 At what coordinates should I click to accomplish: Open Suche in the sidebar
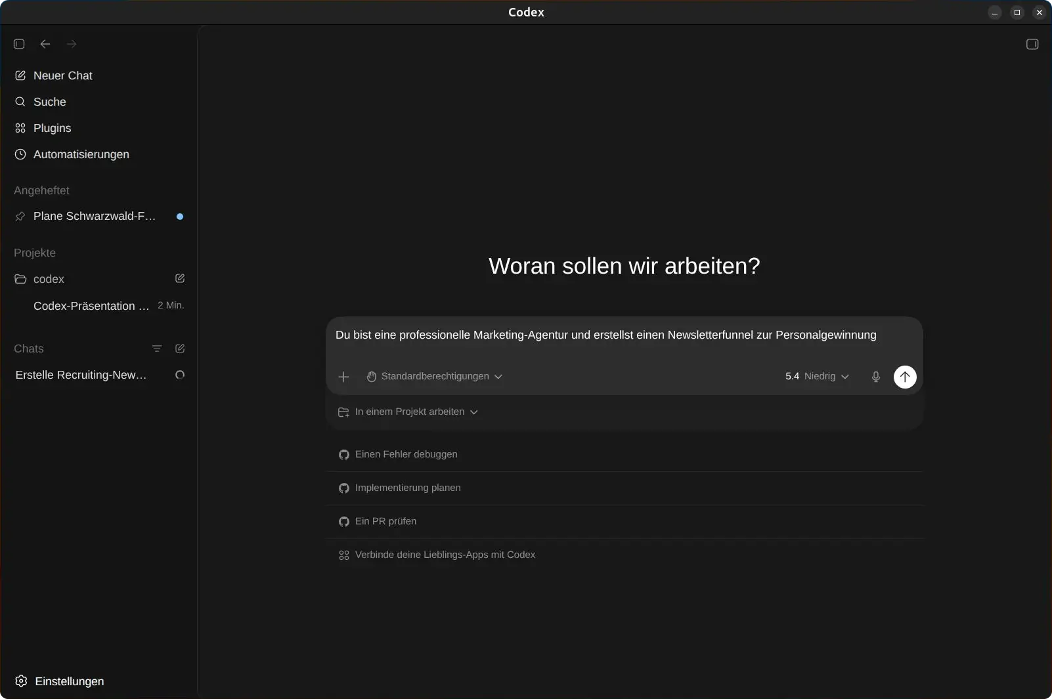(x=99, y=102)
